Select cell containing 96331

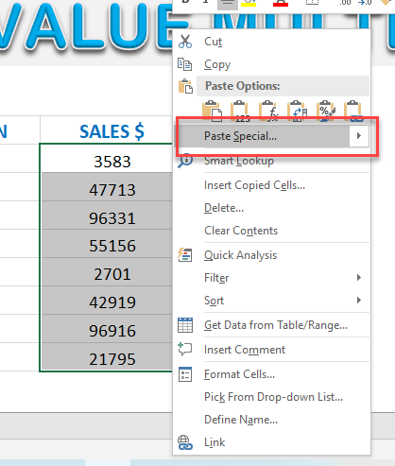(107, 215)
